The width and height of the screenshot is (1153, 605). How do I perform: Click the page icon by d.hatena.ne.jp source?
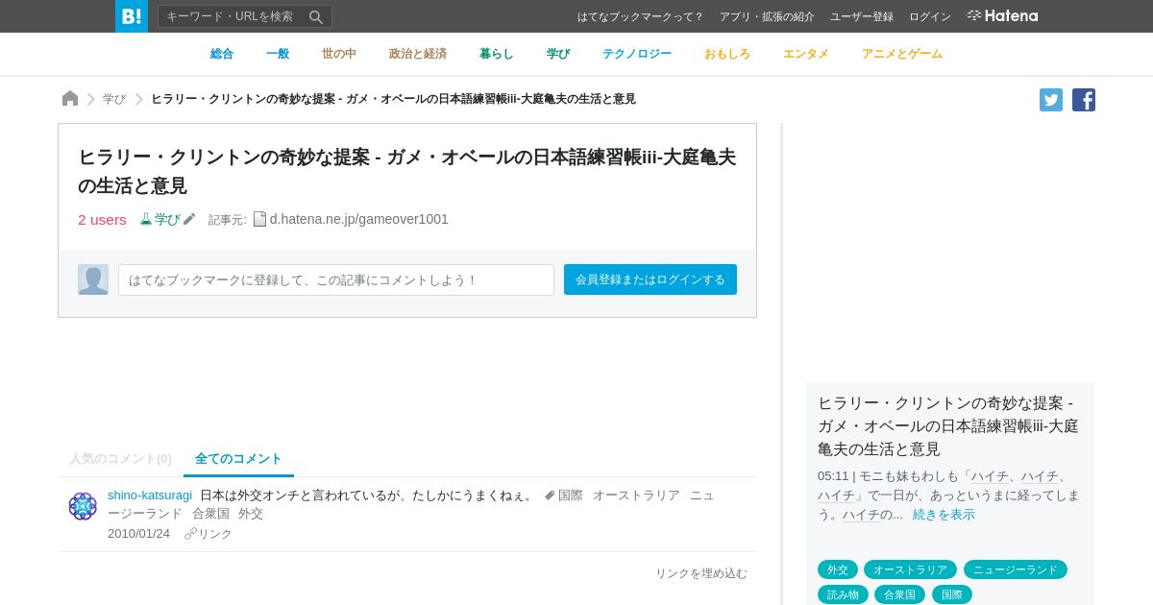click(259, 219)
